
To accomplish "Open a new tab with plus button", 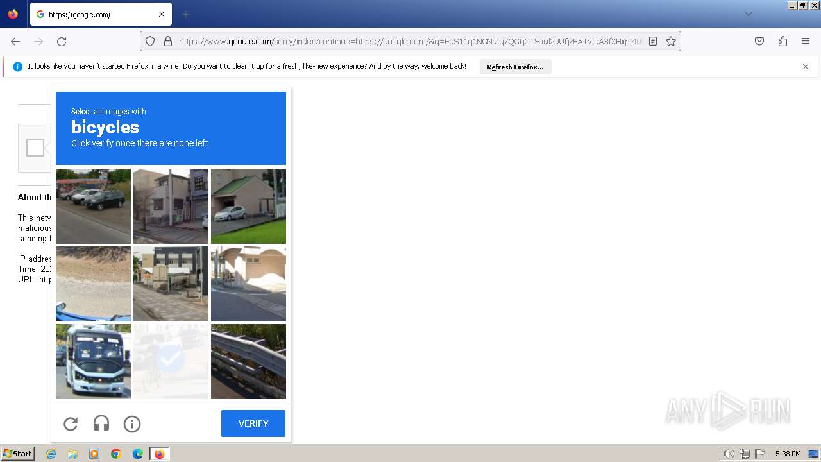I will tap(186, 14).
